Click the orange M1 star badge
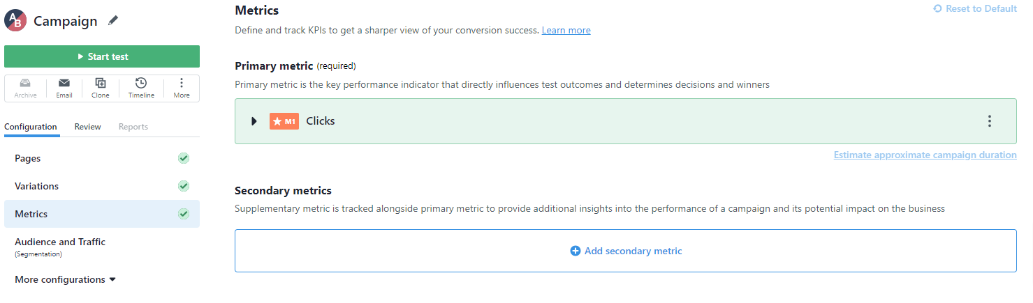This screenshot has height=303, width=1033. (284, 121)
